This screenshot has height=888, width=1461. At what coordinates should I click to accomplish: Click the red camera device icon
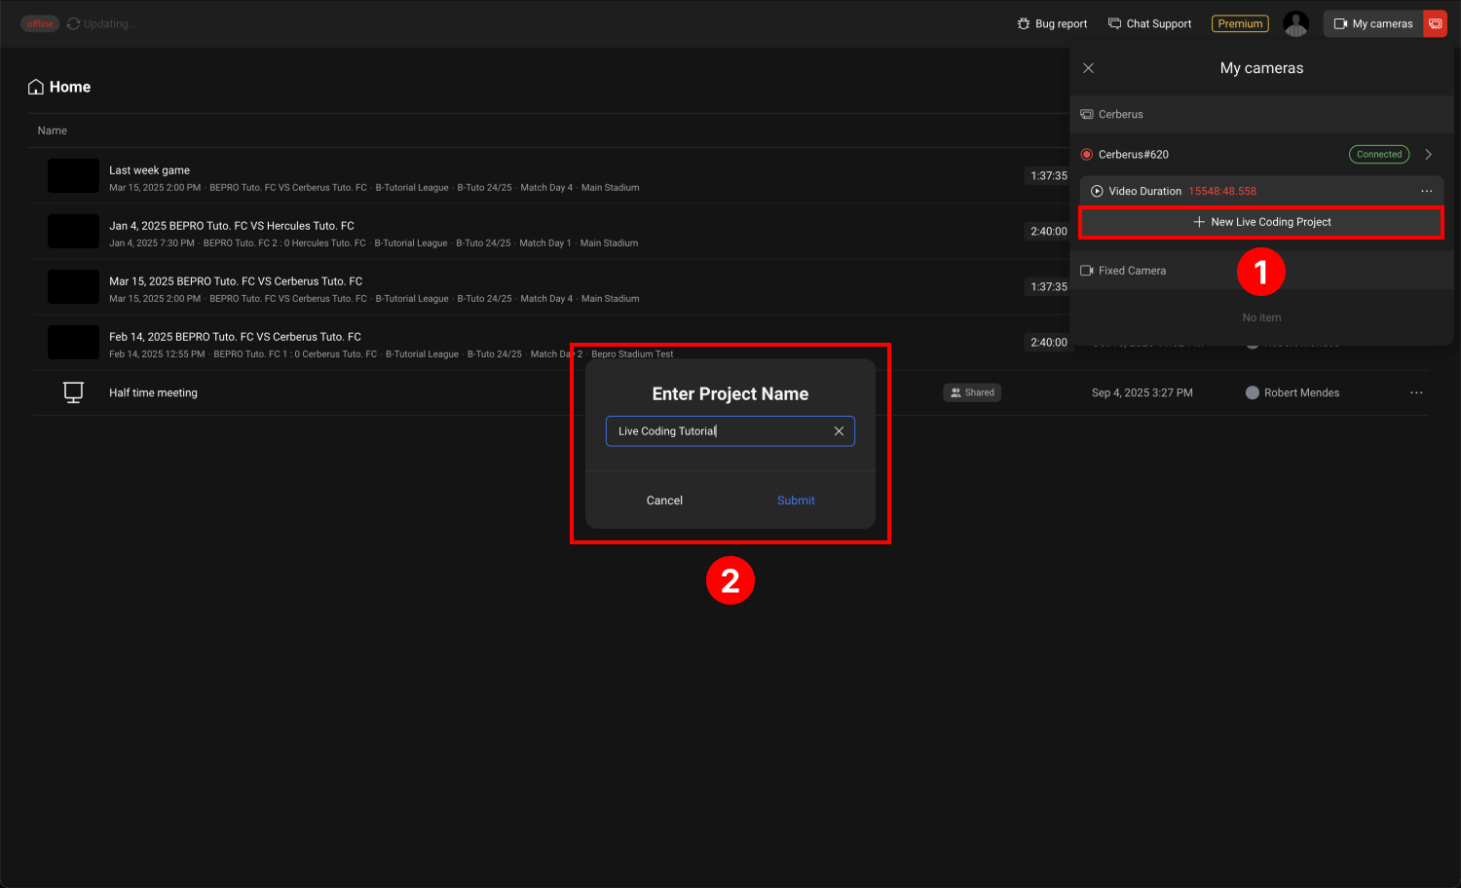[1435, 23]
